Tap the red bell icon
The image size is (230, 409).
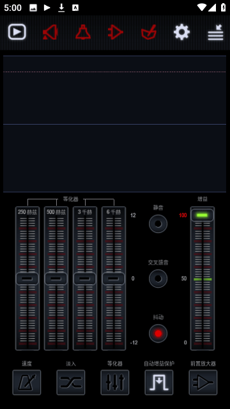coord(83,32)
